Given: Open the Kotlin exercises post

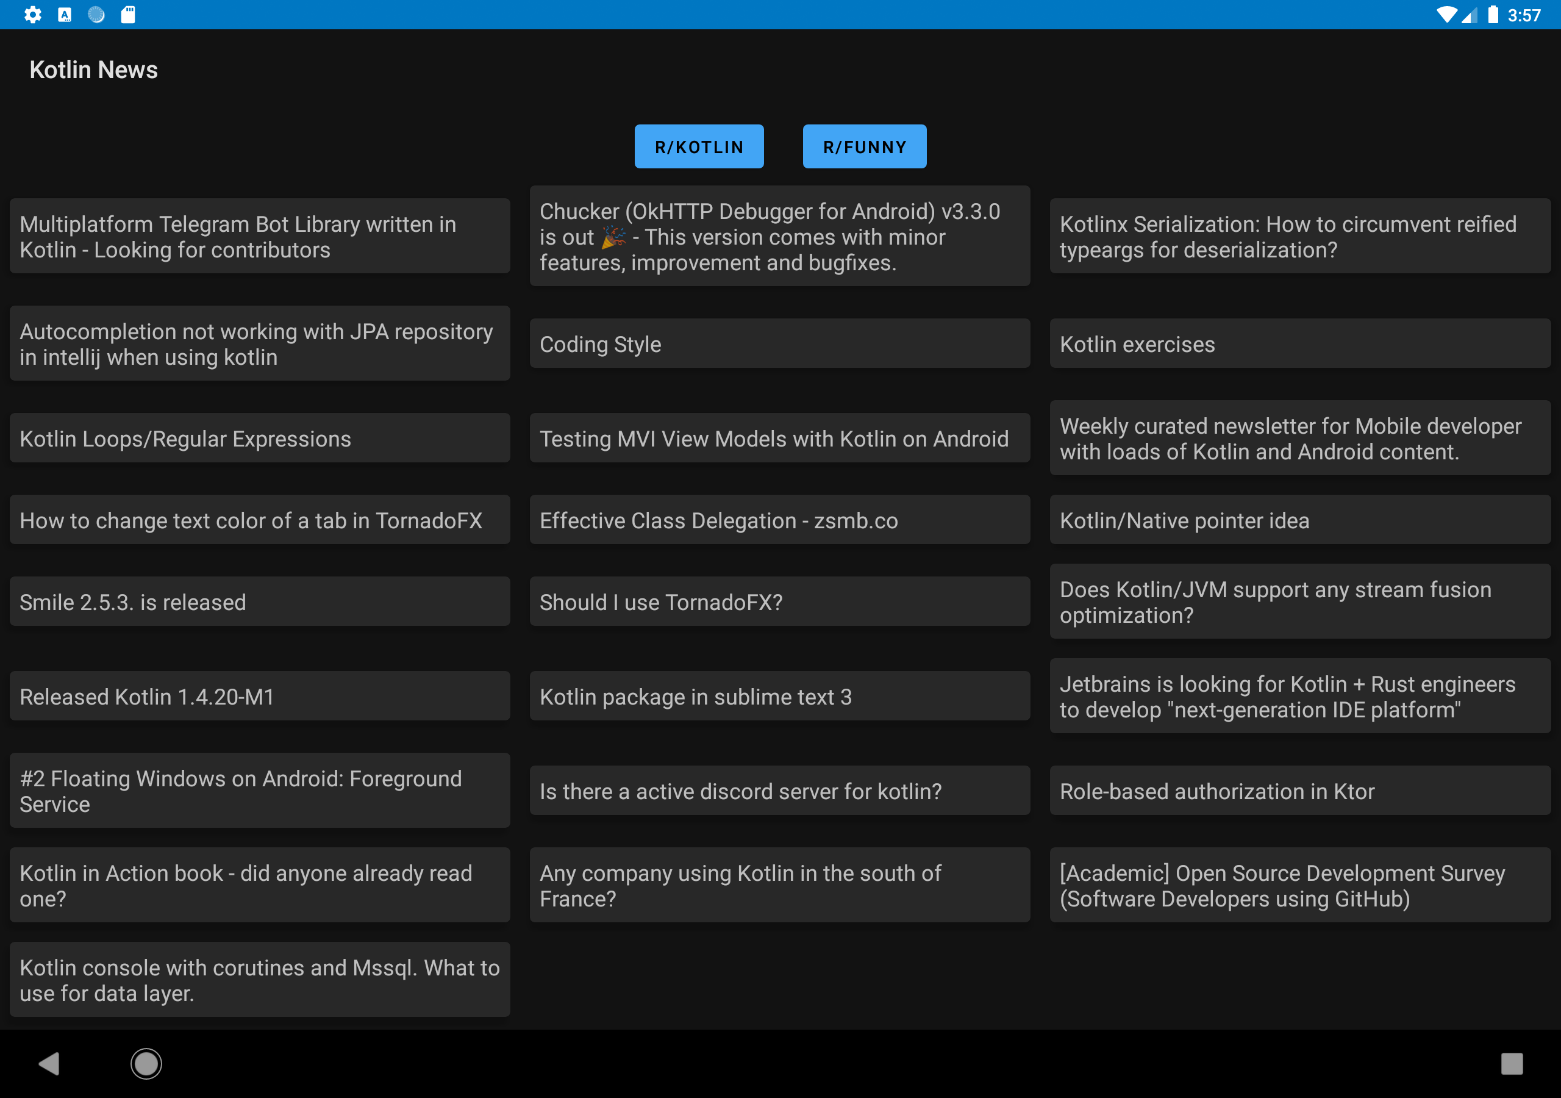Looking at the screenshot, I should [1299, 343].
